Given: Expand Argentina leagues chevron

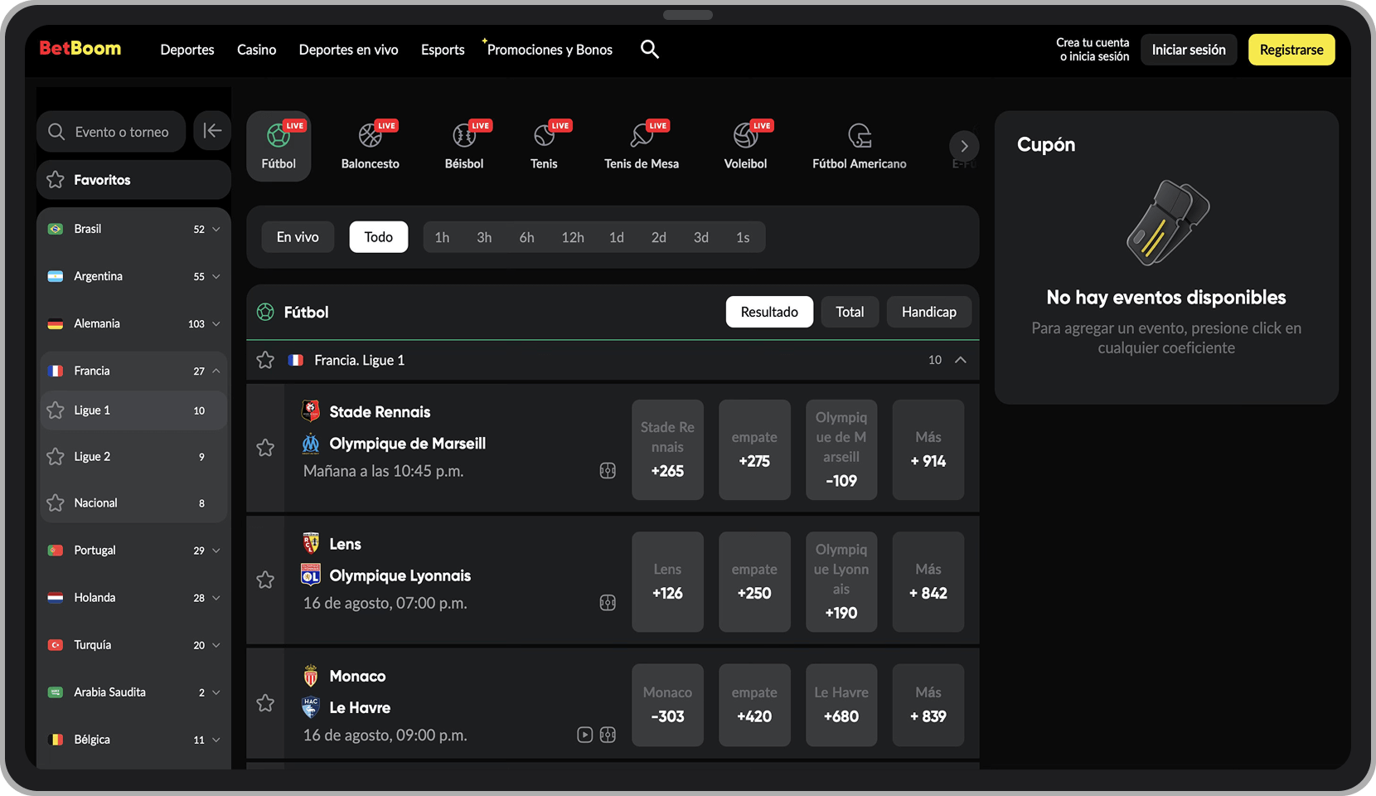Looking at the screenshot, I should [x=216, y=276].
